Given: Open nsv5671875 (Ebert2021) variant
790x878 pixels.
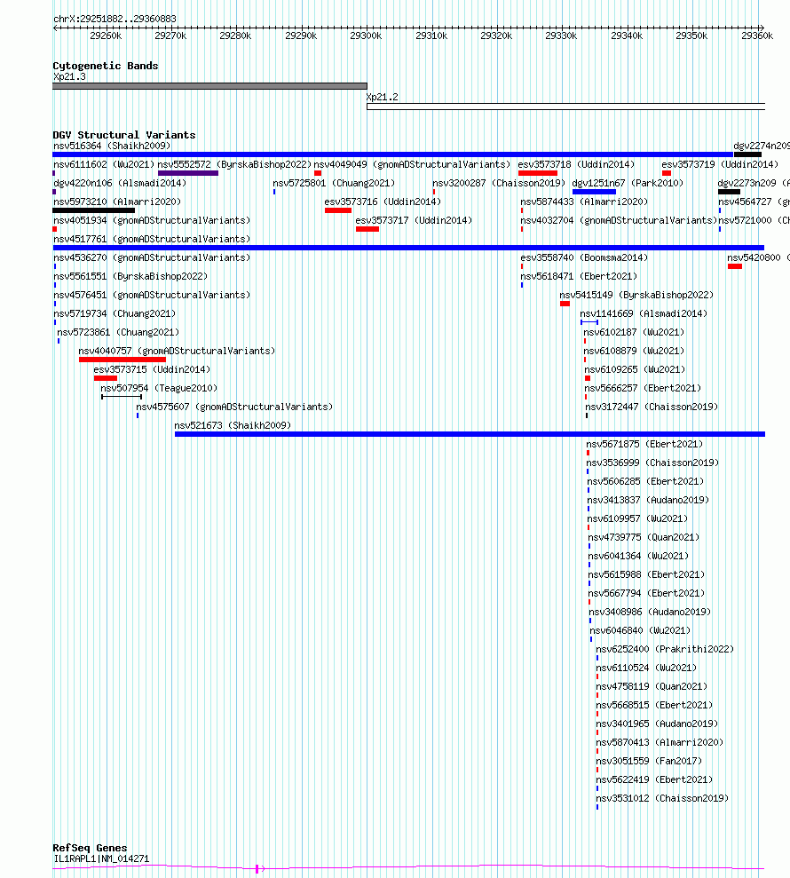Looking at the screenshot, I should click(x=644, y=444).
